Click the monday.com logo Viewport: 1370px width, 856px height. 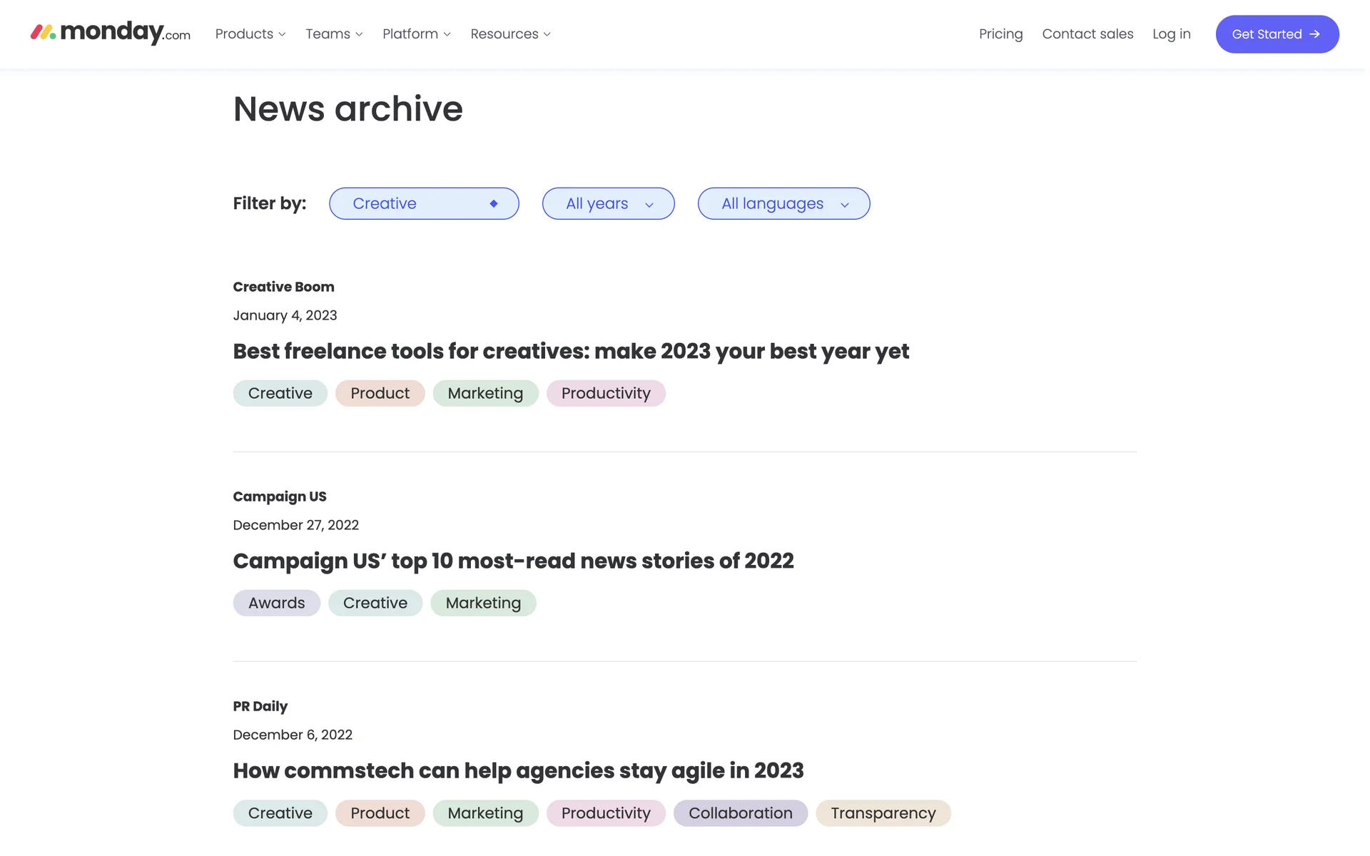tap(111, 33)
